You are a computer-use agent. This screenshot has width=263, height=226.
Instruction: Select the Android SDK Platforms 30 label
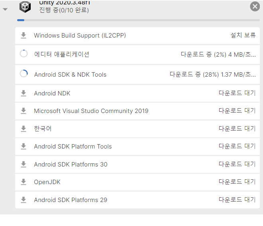71,165
